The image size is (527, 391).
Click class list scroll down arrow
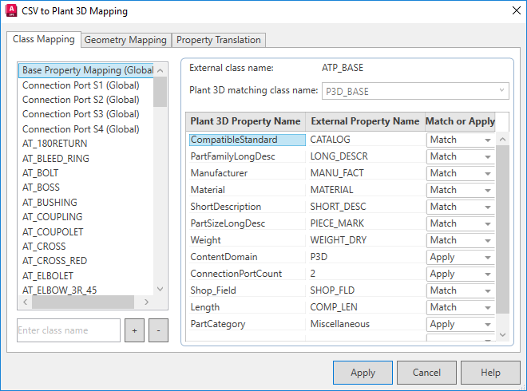[160, 289]
